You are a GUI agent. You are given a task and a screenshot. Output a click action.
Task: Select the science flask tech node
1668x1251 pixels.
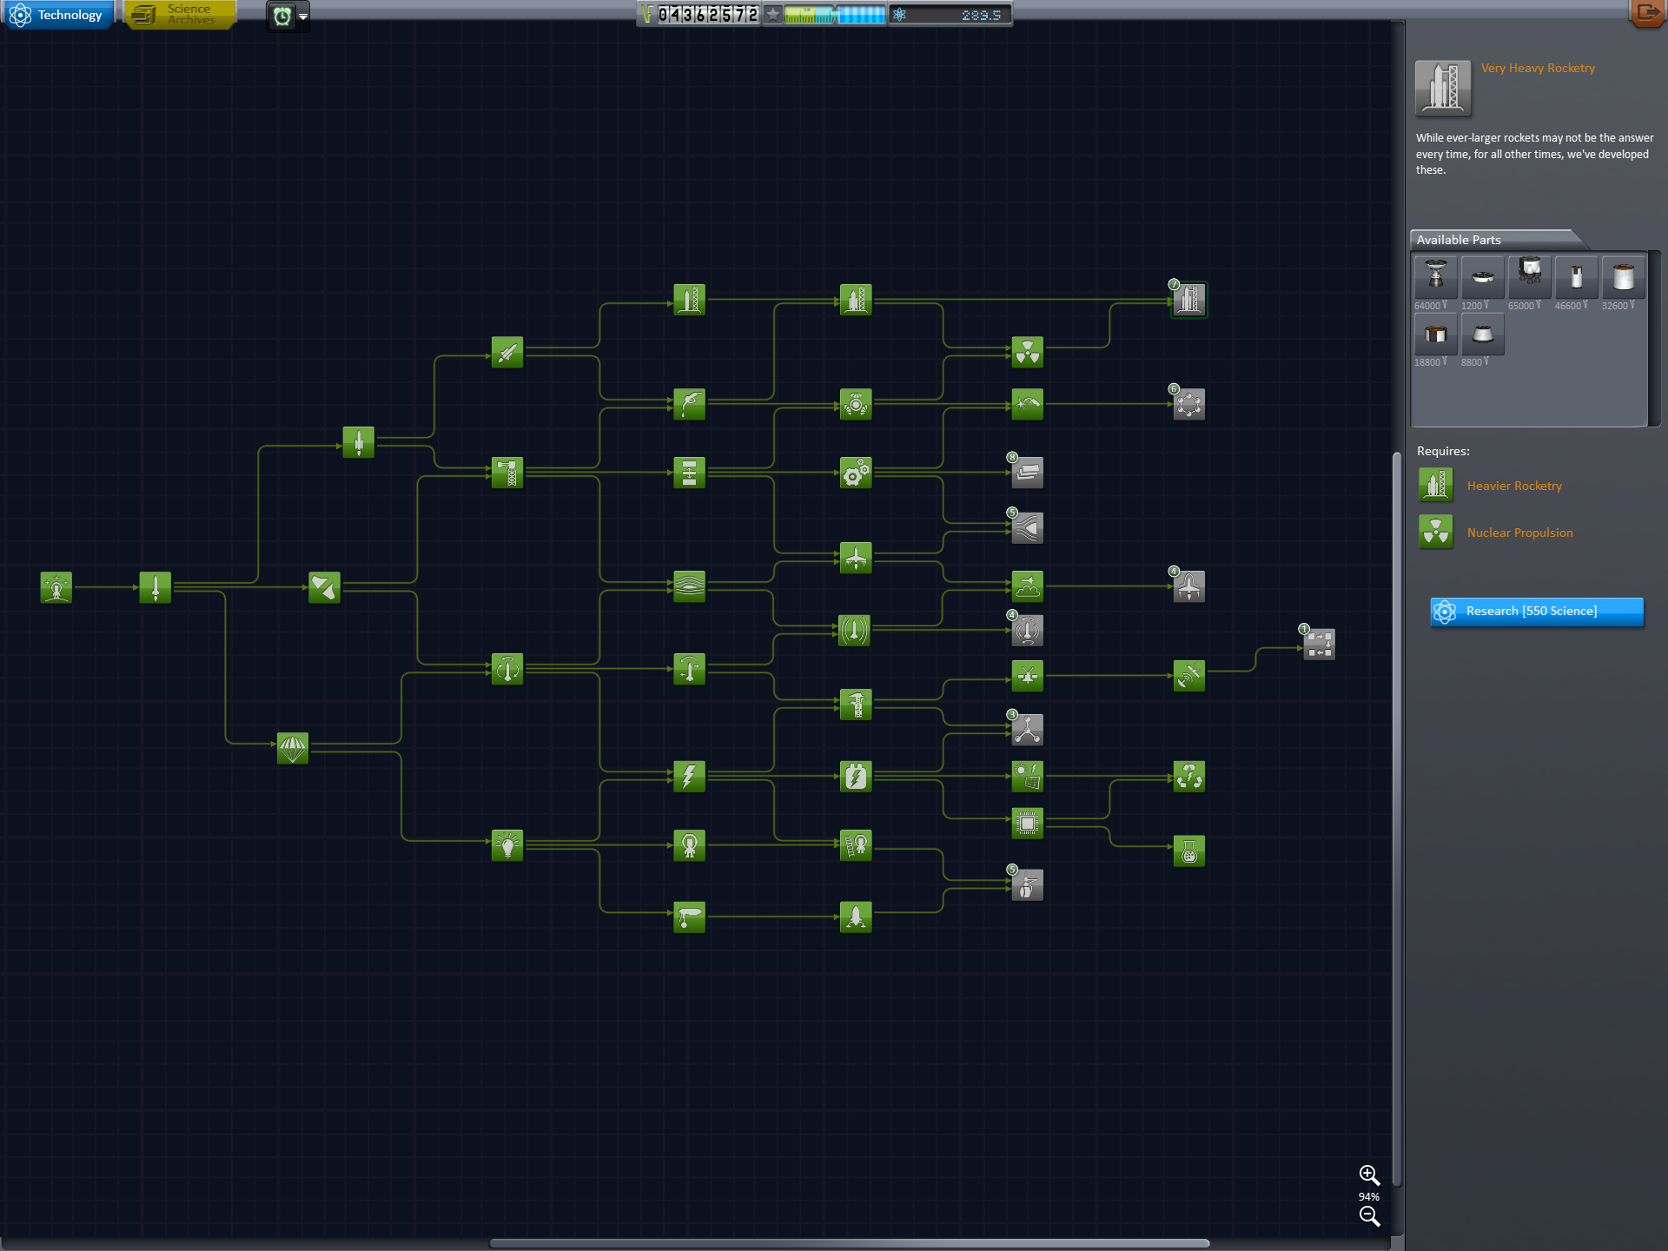(1188, 851)
